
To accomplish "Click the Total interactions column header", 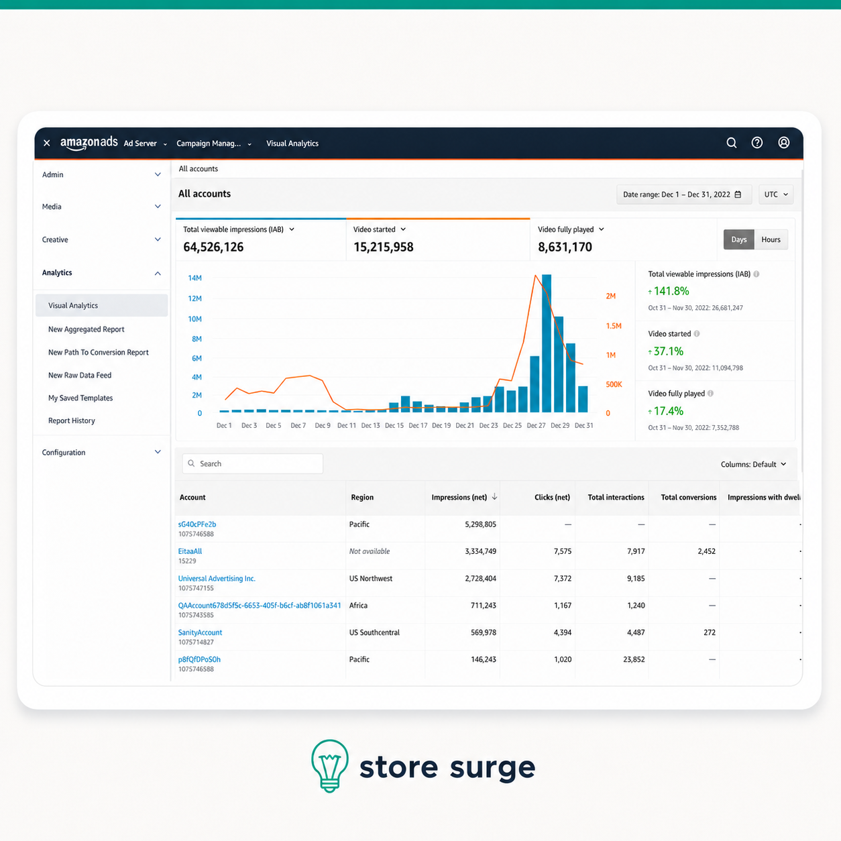I will tap(616, 498).
